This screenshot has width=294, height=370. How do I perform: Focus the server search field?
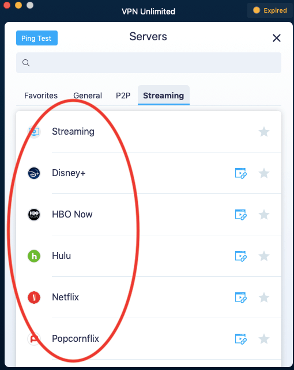coord(149,63)
